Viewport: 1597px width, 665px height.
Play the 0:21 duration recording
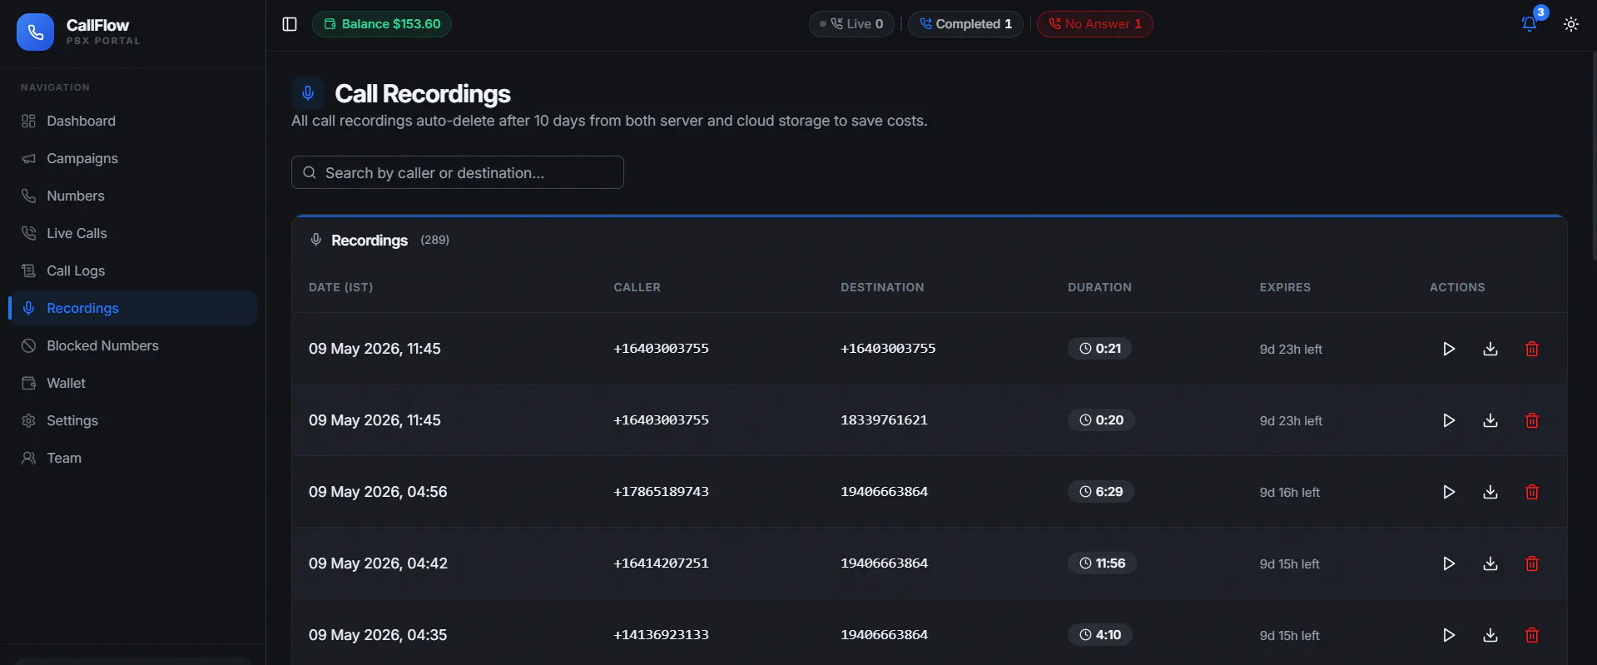(x=1449, y=349)
